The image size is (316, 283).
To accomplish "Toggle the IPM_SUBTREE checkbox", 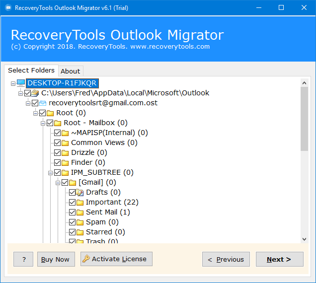I will point(58,173).
